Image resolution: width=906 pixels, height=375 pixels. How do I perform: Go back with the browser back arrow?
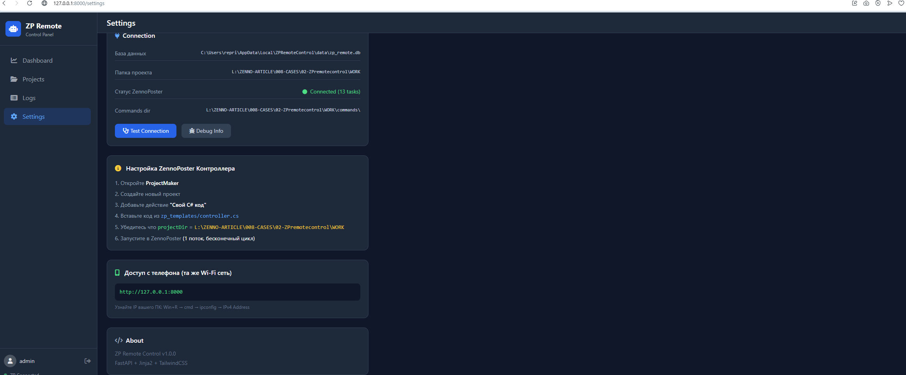[4, 3]
